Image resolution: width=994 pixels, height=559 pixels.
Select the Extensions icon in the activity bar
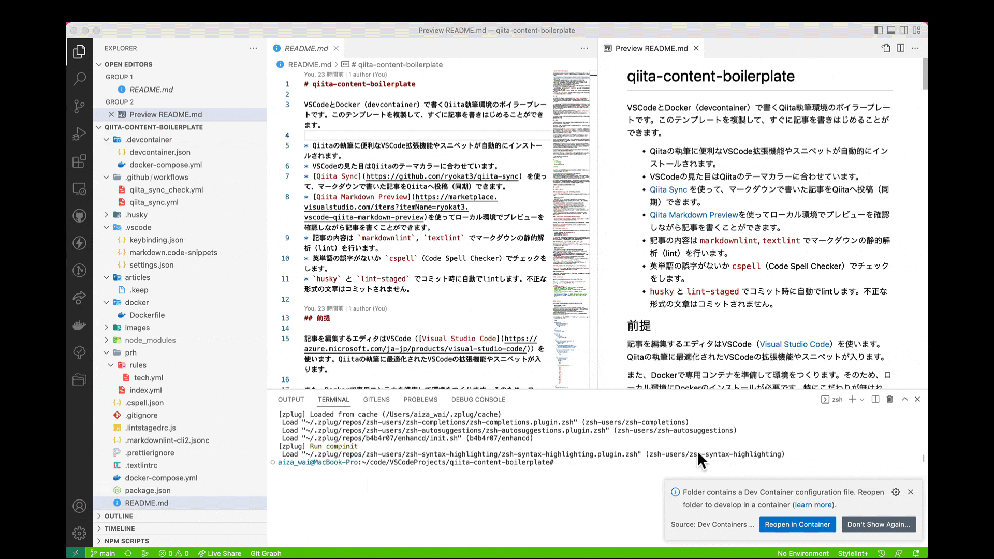79,161
